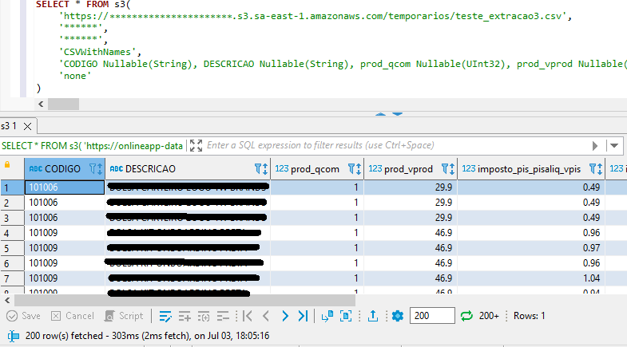Click the edit cell value icon
627x347 pixels.
pos(165,316)
